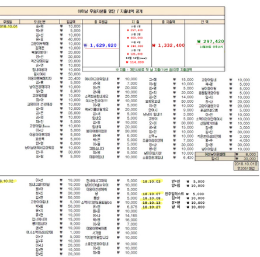Click the 14,165 amount cell
Image resolution: width=260 pixels, height=257 pixels.
click(x=131, y=216)
